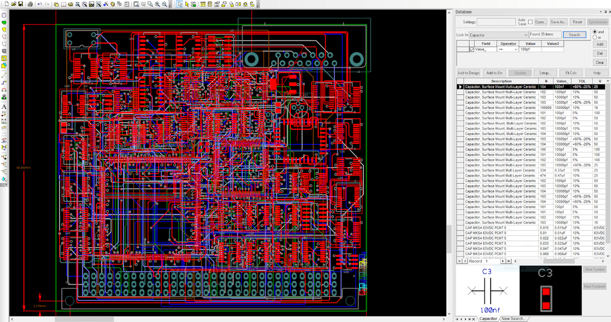Click the green filled board shape tool
Image resolution: width=611 pixels, height=322 pixels.
(x=4, y=23)
